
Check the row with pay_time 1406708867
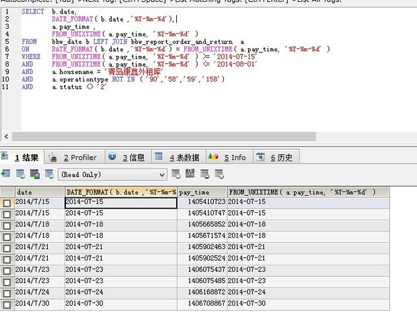(7, 305)
